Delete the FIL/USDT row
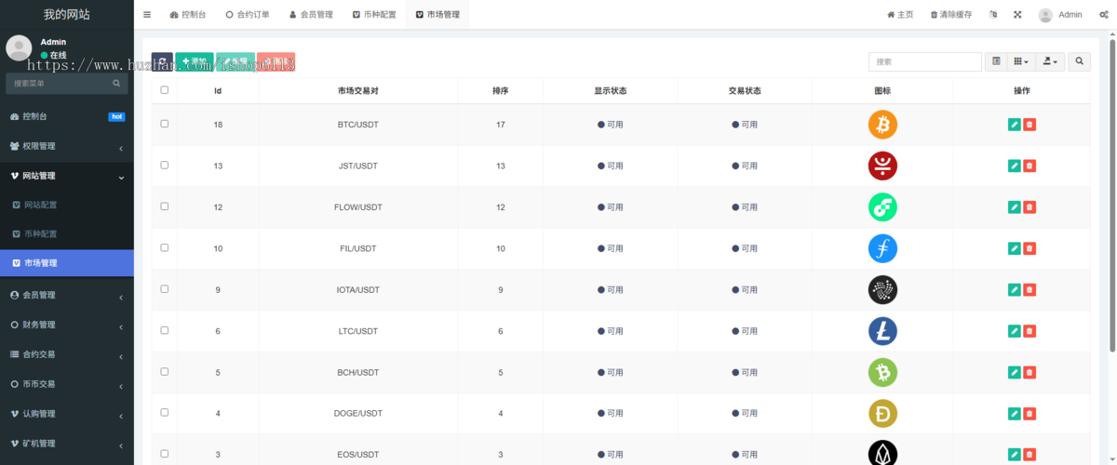This screenshot has width=1117, height=465. (x=1030, y=248)
